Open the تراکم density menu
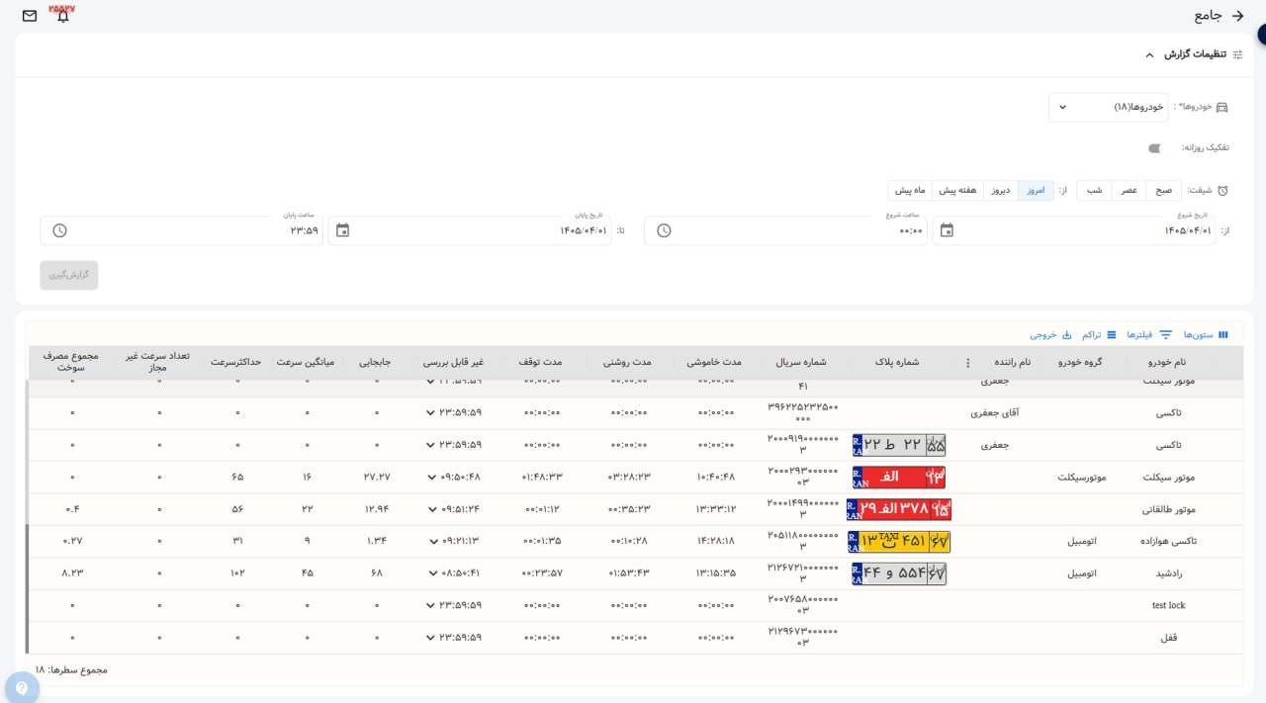 point(1100,335)
